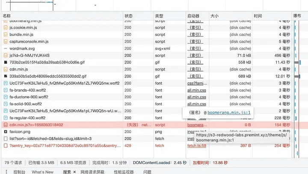Sort requests by 状态 column
Image resolution: width=308 pixels, height=174 pixels.
(138, 16)
